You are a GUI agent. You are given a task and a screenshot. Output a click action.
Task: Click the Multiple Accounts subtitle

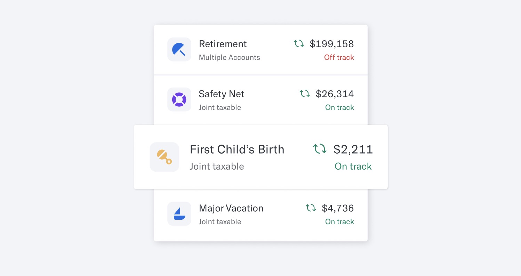point(230,57)
